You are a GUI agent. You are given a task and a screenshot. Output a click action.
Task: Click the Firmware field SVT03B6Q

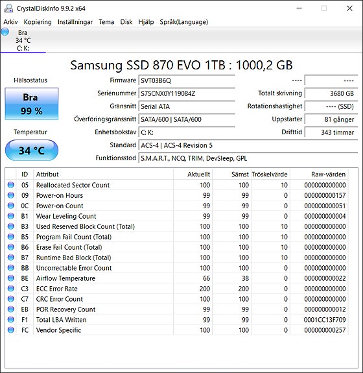tap(187, 80)
